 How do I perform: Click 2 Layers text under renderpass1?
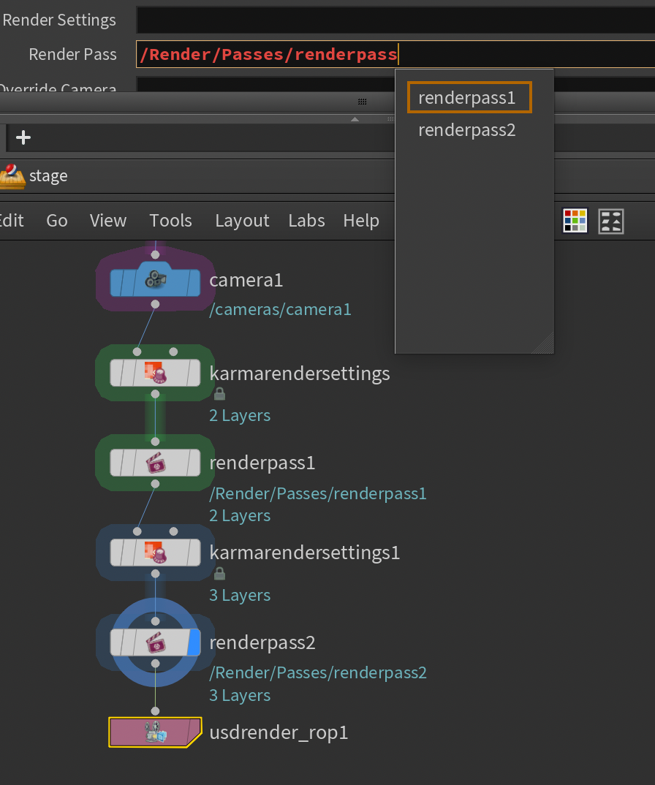tap(240, 515)
